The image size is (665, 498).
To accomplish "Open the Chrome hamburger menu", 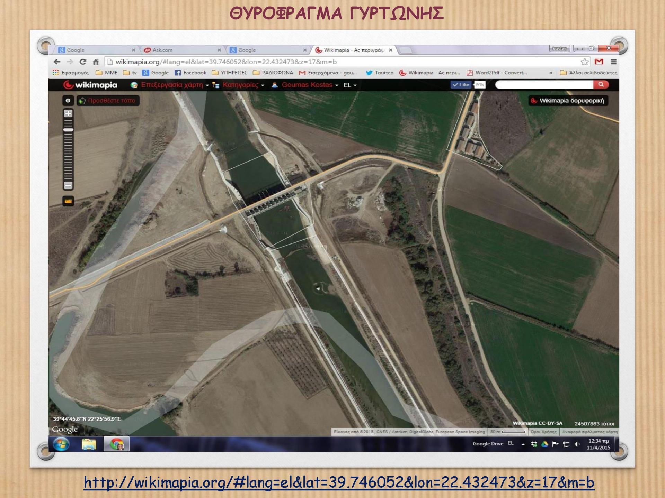I will [613, 61].
